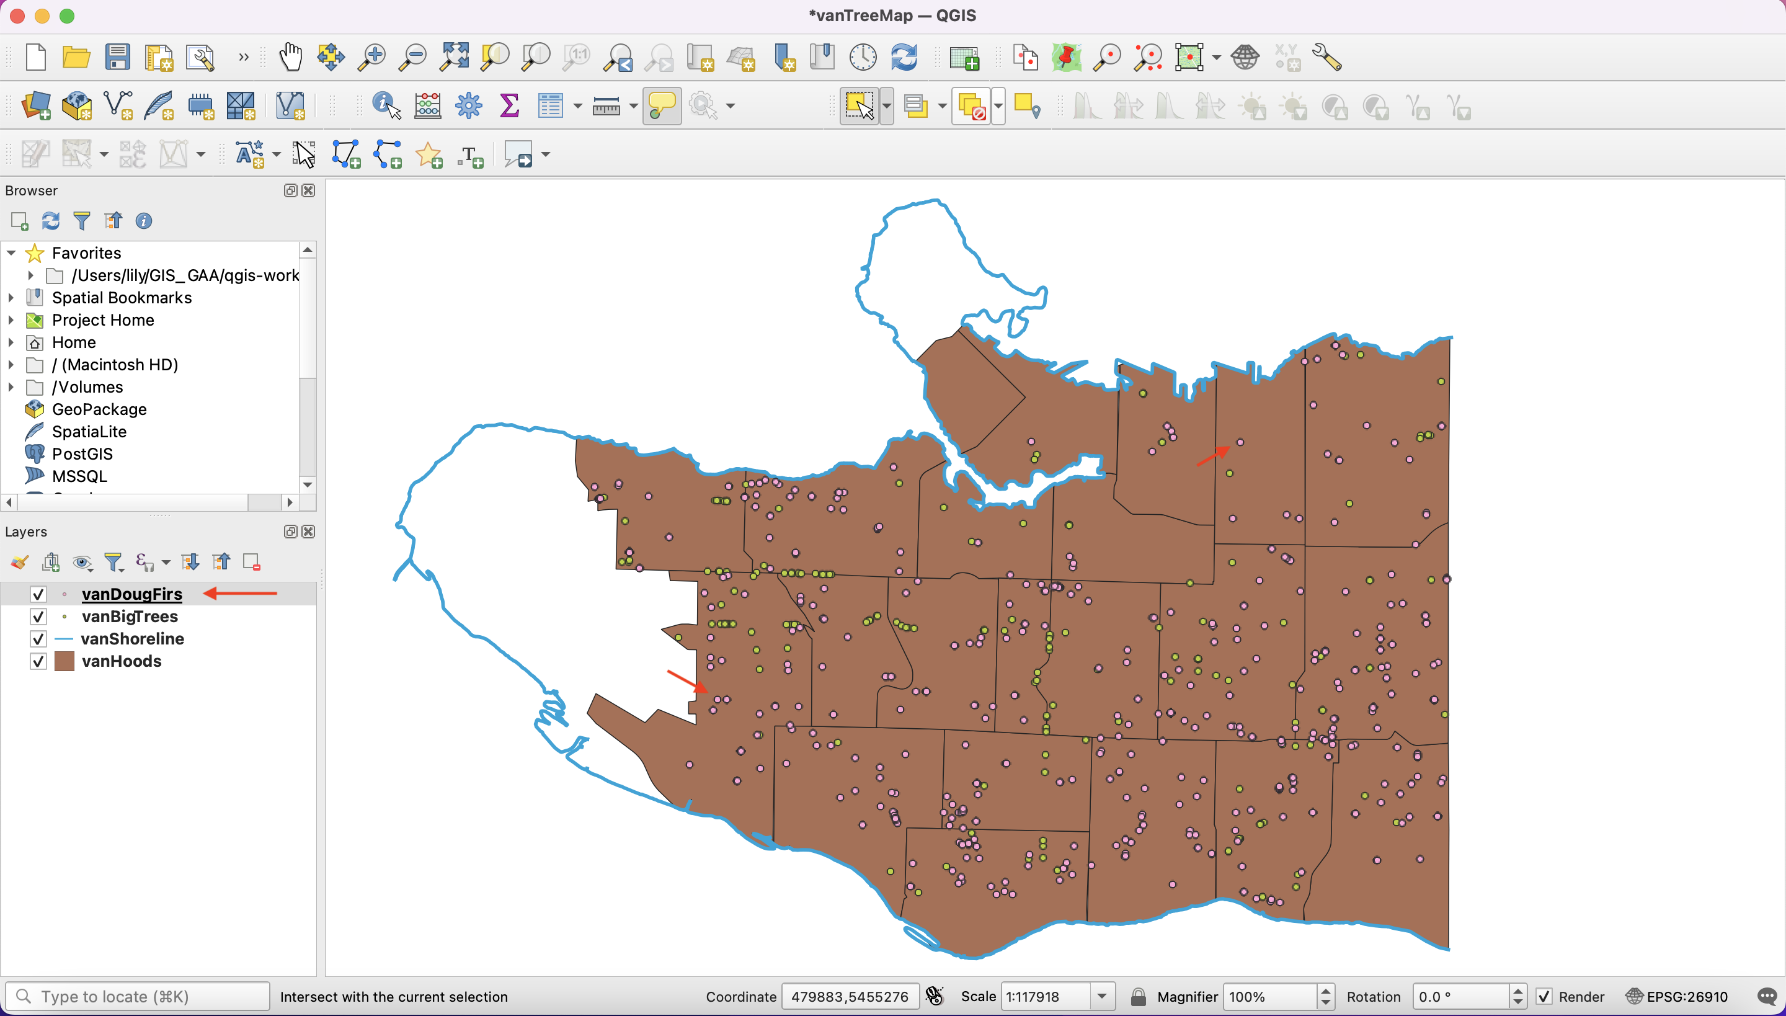The height and width of the screenshot is (1016, 1786).
Task: Select the vanBigTrees layer
Action: pos(130,616)
